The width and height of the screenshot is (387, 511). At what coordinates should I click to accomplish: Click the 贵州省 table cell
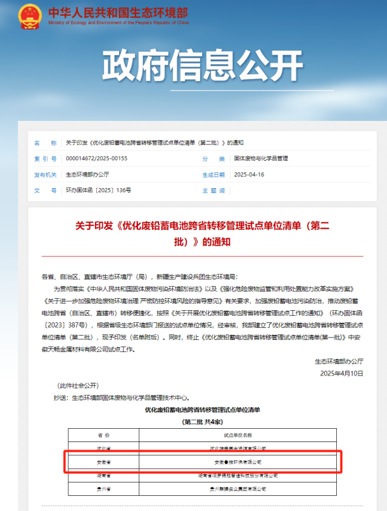(x=103, y=488)
